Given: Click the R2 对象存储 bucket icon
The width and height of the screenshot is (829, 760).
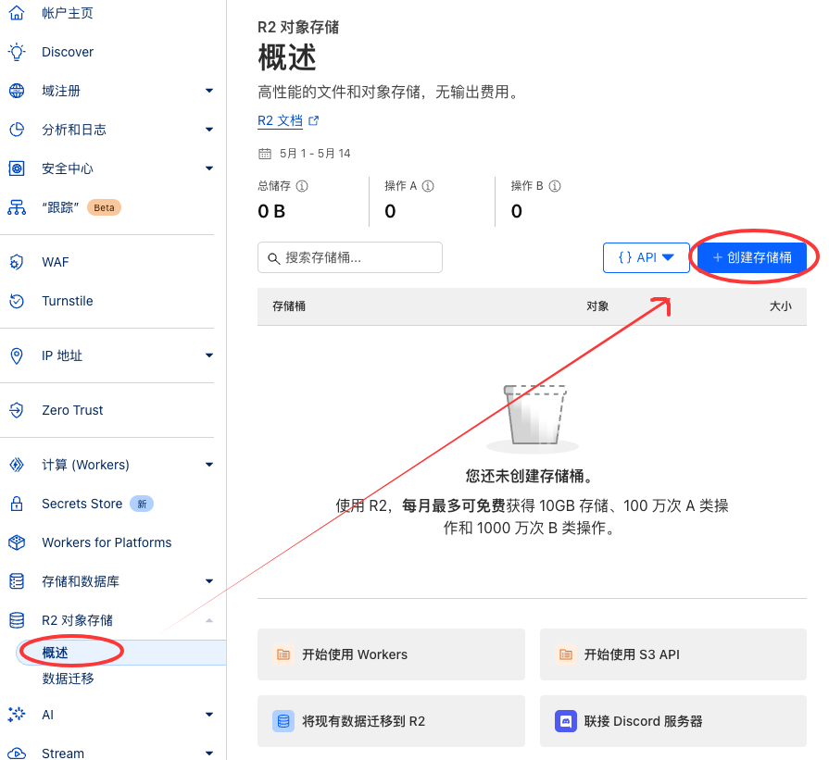Looking at the screenshot, I should tap(17, 620).
